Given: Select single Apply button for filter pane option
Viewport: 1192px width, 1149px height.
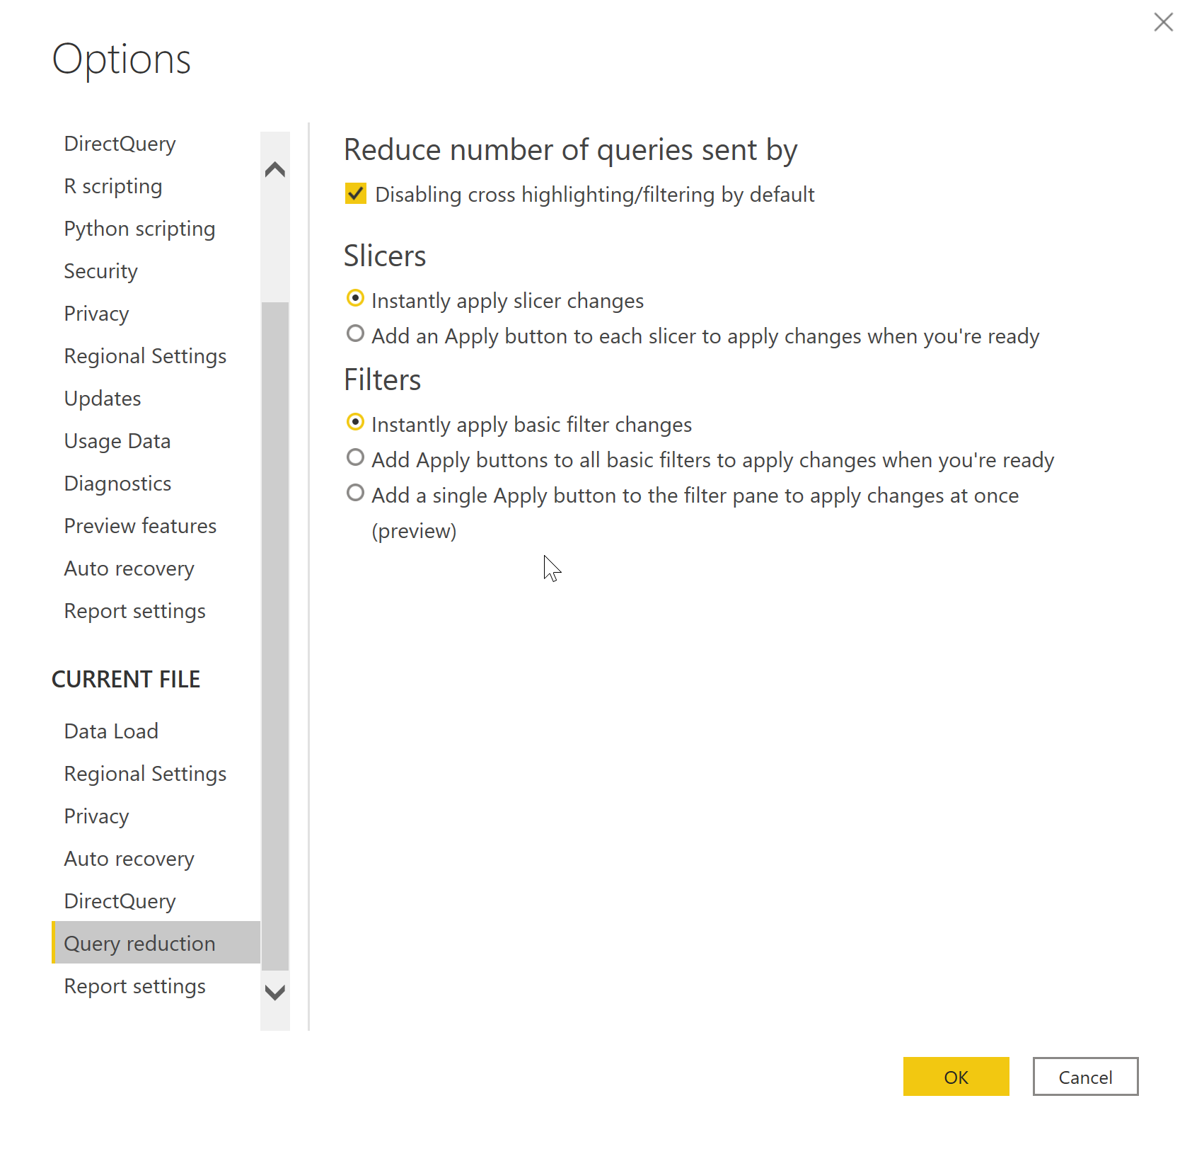Looking at the screenshot, I should (x=356, y=493).
